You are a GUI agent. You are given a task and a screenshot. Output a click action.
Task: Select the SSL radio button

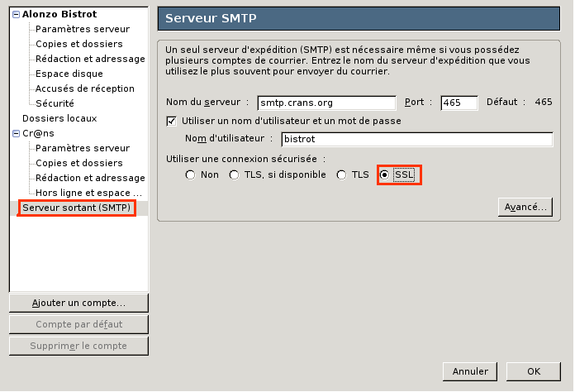pyautogui.click(x=385, y=175)
